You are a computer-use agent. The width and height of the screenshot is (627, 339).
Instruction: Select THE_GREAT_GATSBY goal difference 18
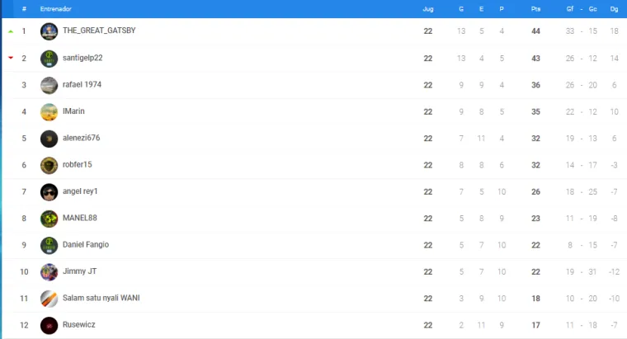[x=614, y=31]
